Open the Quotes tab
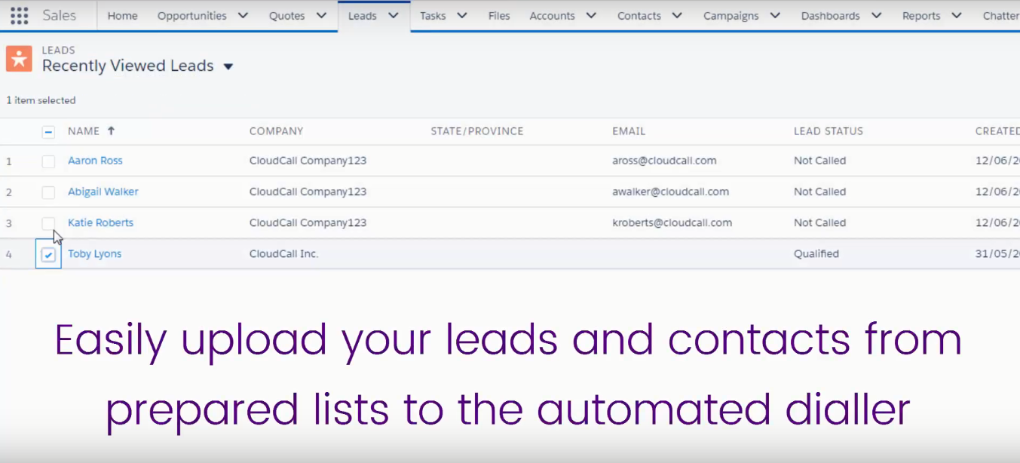Viewport: 1020px width, 463px height. (x=286, y=16)
